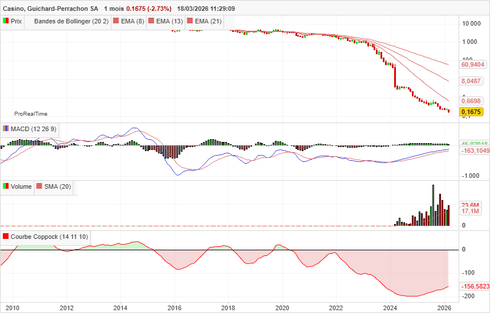This screenshot has height=313, width=490.
Task: Click the yellow current price tag 0,1675
Action: pyautogui.click(x=471, y=112)
